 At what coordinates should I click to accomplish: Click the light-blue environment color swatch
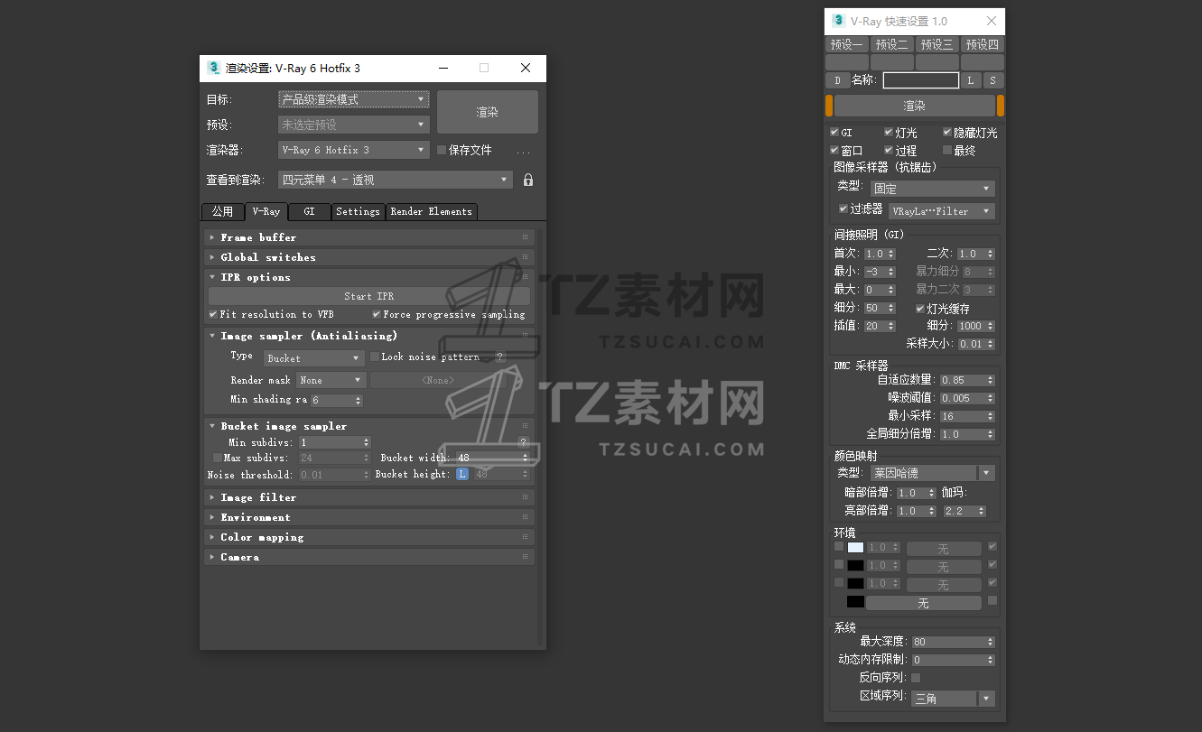(855, 547)
